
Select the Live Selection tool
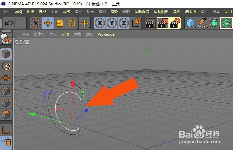tap(36, 23)
